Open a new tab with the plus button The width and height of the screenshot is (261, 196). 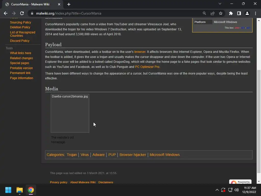pos(69,4)
